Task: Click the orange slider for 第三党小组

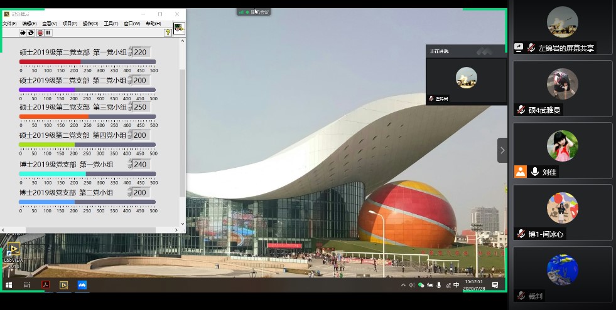Action: click(x=87, y=116)
